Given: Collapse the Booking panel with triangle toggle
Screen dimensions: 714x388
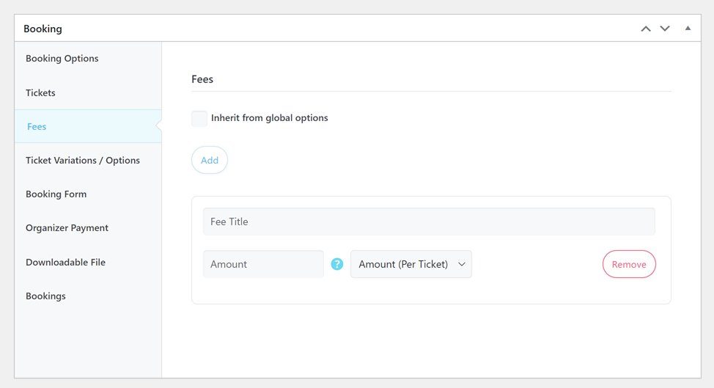Looking at the screenshot, I should point(688,29).
